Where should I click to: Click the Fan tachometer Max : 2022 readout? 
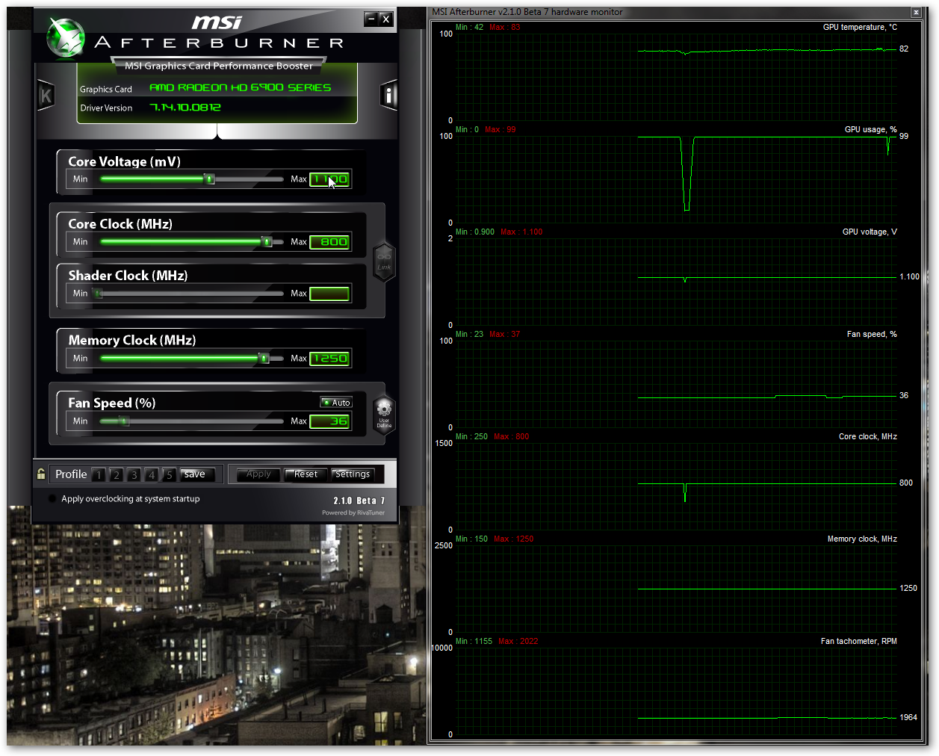coord(518,641)
